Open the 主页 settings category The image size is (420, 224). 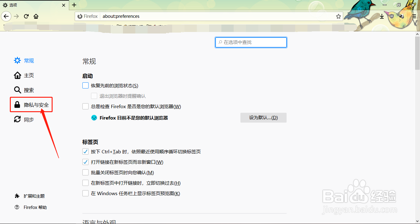click(x=24, y=75)
